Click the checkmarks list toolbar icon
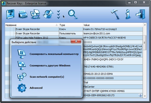The height and width of the screenshot is (103, 151). [58, 14]
